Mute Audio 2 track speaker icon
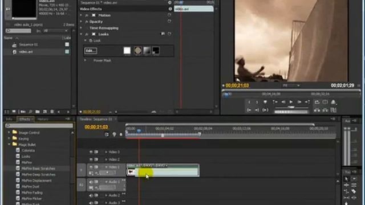Image resolution: width=365 pixels, height=205 pixels. (x=91, y=195)
